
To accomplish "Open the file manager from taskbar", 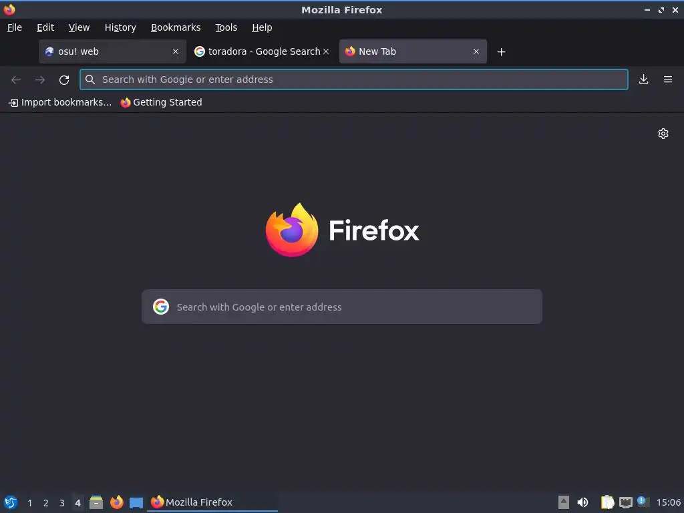I will pyautogui.click(x=96, y=502).
